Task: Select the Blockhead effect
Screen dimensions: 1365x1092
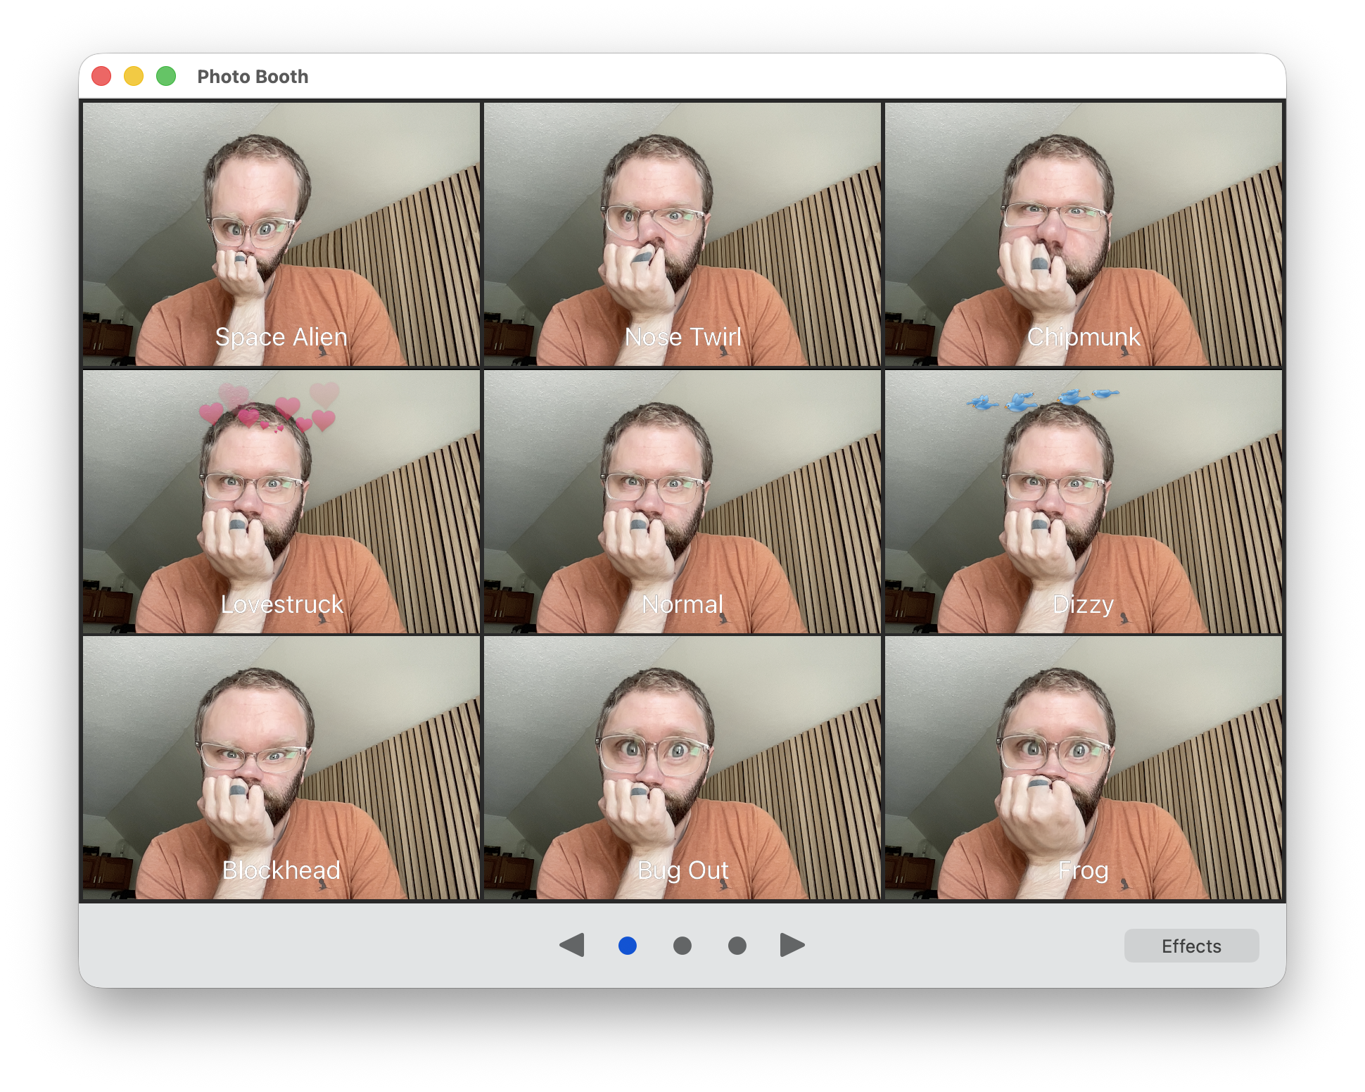Action: pyautogui.click(x=281, y=768)
